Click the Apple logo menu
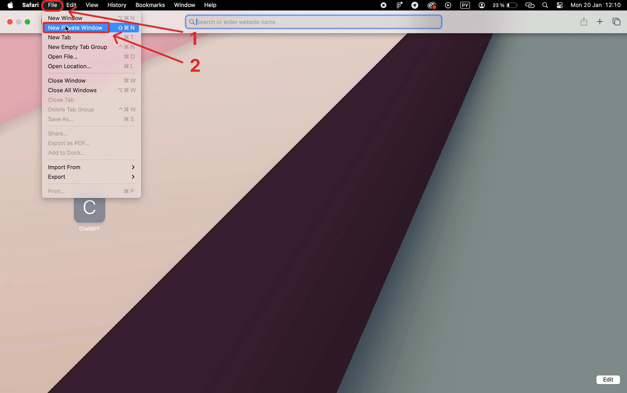 pyautogui.click(x=10, y=5)
